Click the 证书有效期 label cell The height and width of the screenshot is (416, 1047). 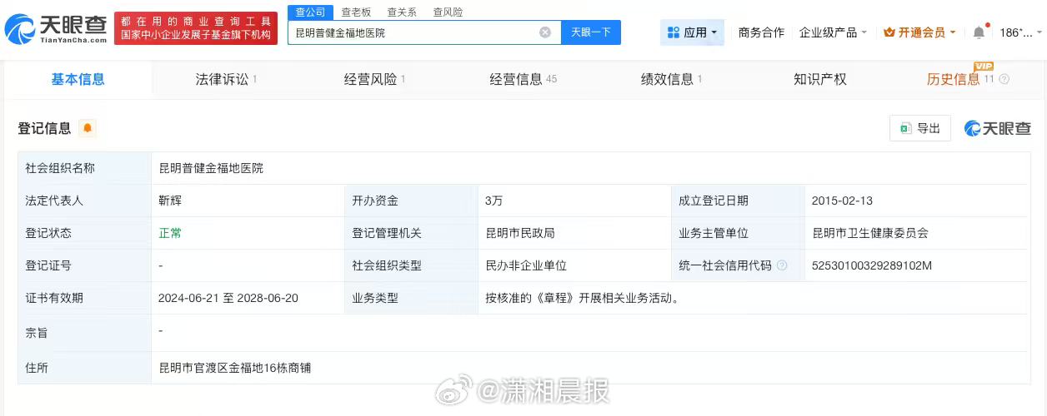point(84,298)
